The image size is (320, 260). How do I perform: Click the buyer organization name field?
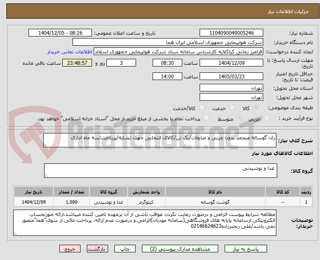(x=168, y=42)
